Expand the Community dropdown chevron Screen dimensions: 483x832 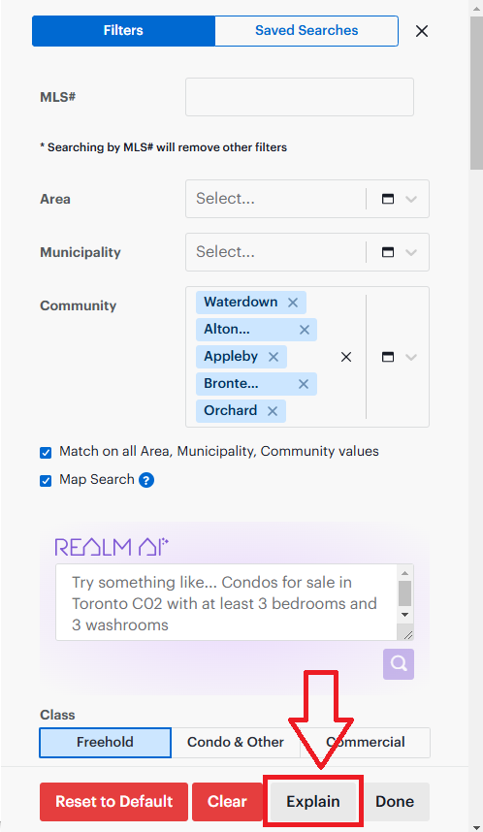[411, 357]
